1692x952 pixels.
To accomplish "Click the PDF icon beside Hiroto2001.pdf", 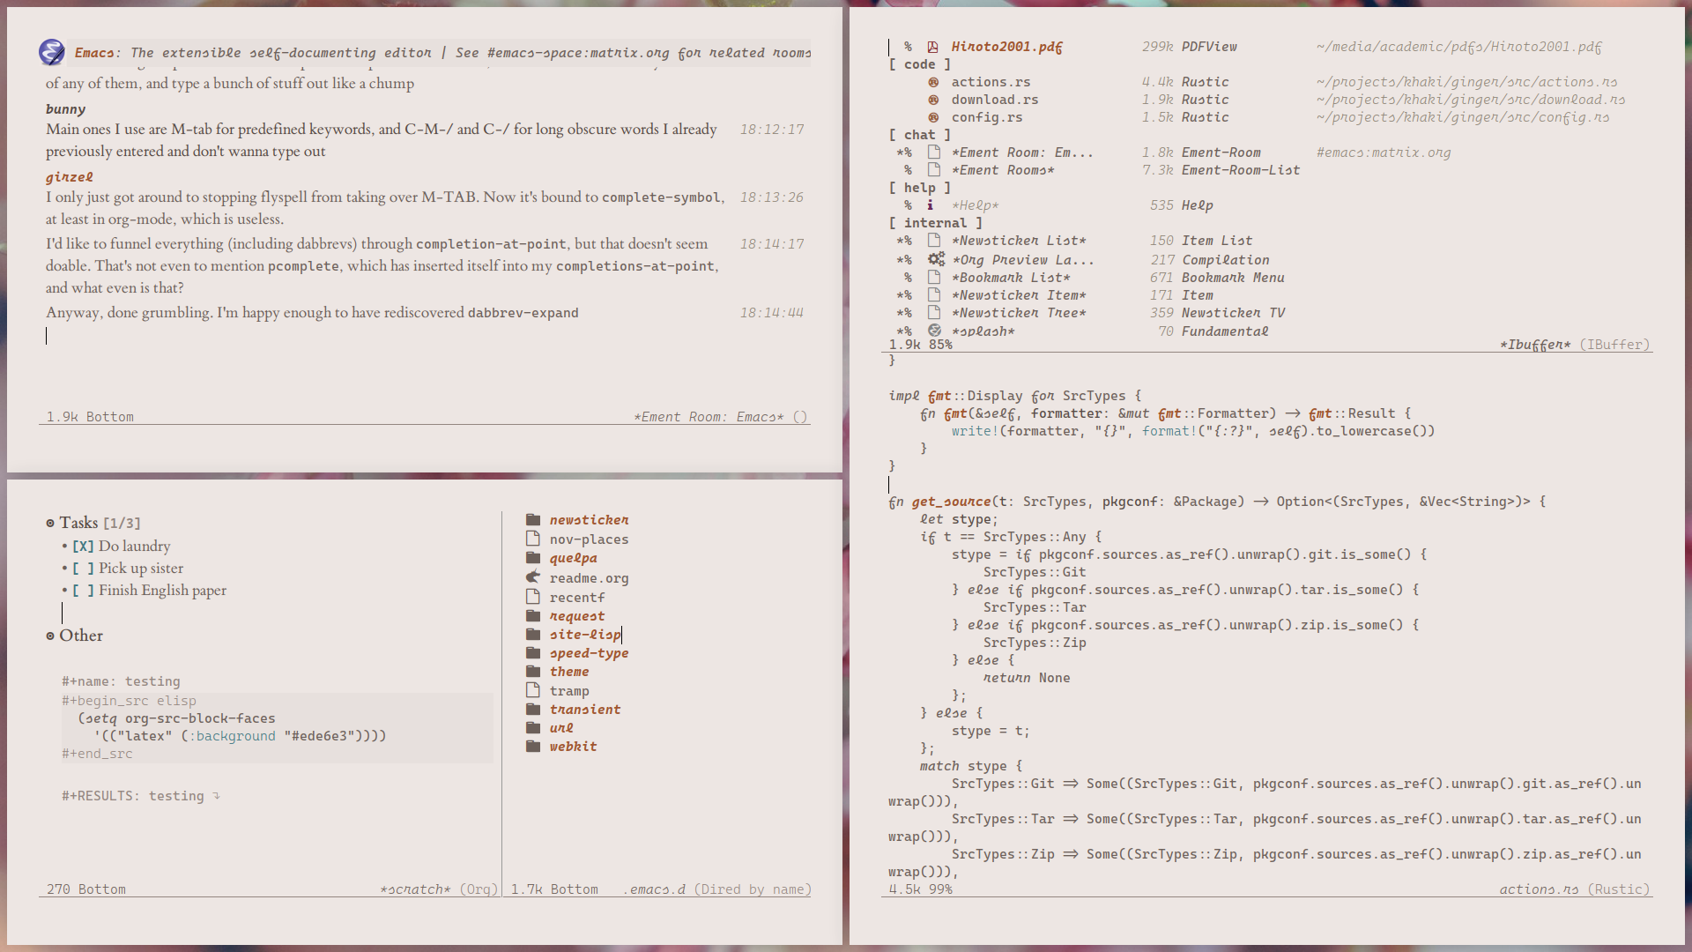I will coord(932,47).
